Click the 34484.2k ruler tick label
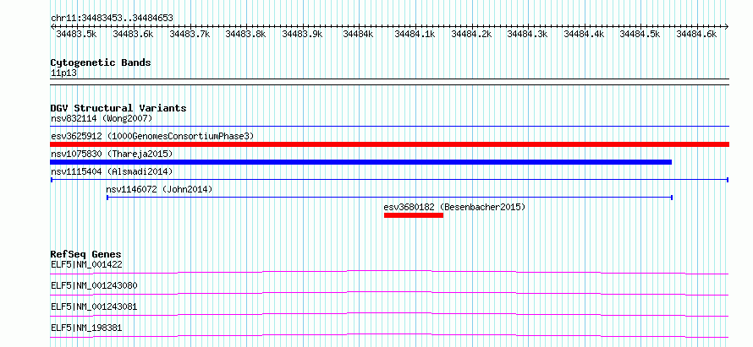Viewport: 753px width, 347px height. tap(471, 34)
